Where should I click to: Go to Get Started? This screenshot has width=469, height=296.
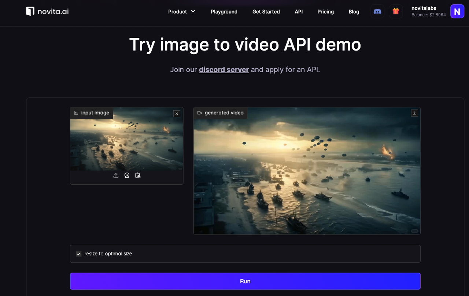pos(266,12)
